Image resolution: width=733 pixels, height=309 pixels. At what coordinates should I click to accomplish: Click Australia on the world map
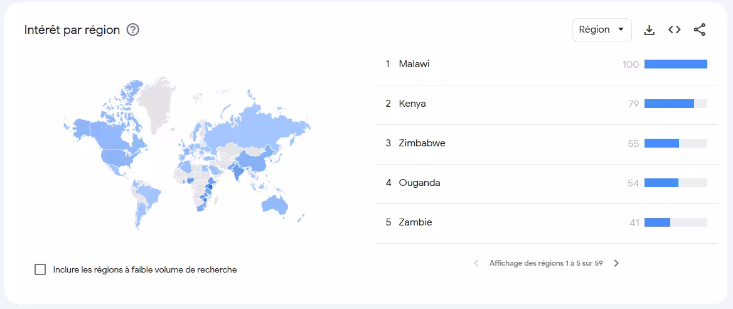coord(275,205)
